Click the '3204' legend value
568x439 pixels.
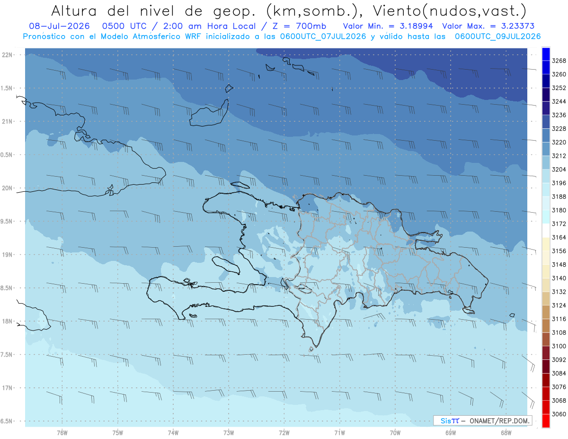pyautogui.click(x=559, y=170)
